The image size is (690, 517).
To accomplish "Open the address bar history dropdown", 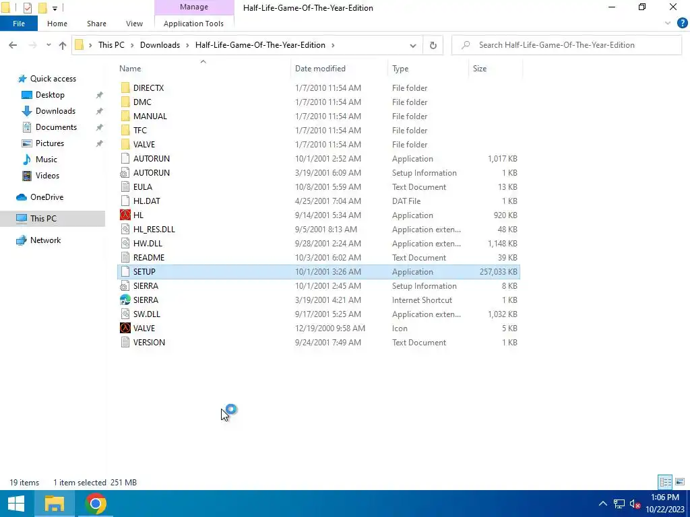I will coord(413,45).
